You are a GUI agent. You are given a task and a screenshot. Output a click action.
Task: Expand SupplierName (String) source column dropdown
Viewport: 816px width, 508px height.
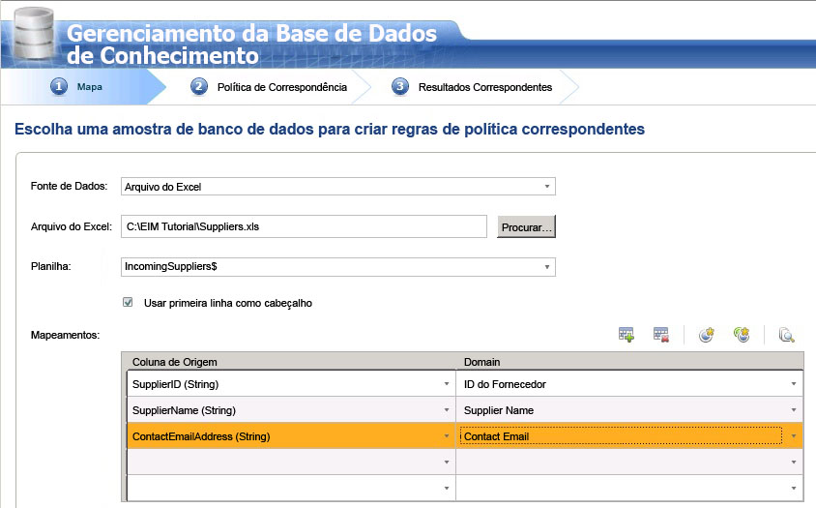pyautogui.click(x=447, y=410)
